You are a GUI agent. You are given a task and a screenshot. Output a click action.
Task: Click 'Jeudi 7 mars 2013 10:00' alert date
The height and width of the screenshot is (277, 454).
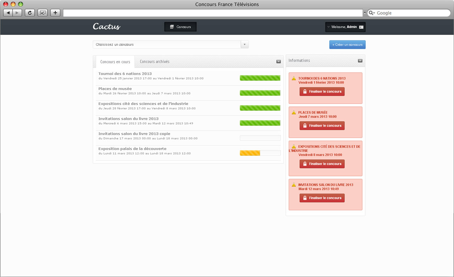pos(317,117)
